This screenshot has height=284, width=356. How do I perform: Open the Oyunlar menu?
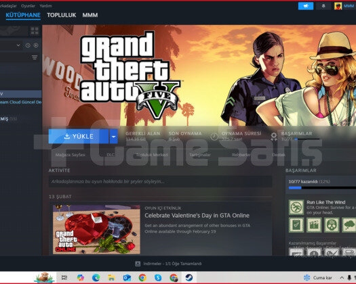[x=28, y=6]
